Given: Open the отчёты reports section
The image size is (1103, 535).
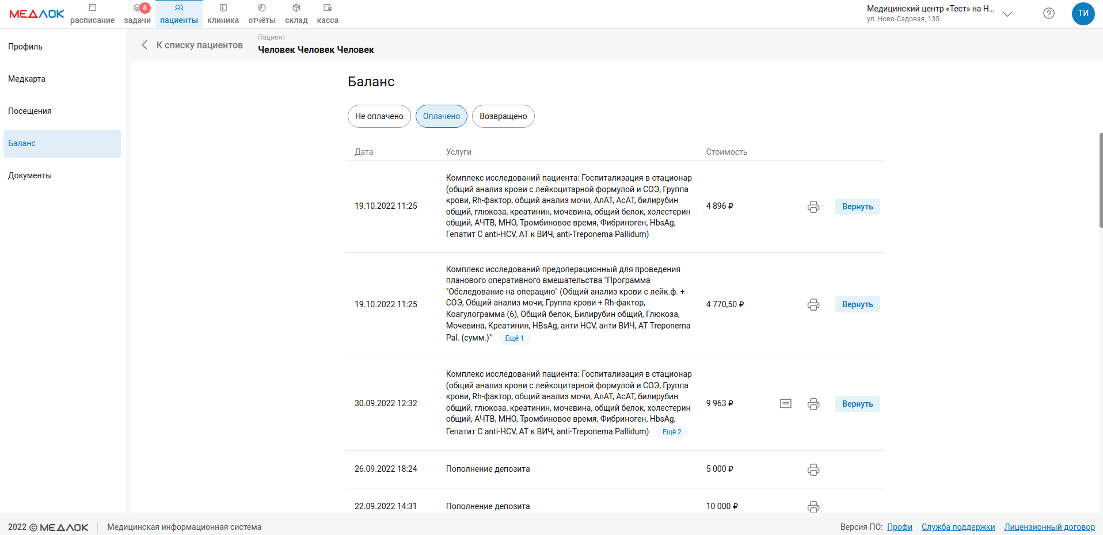Looking at the screenshot, I should [x=262, y=14].
